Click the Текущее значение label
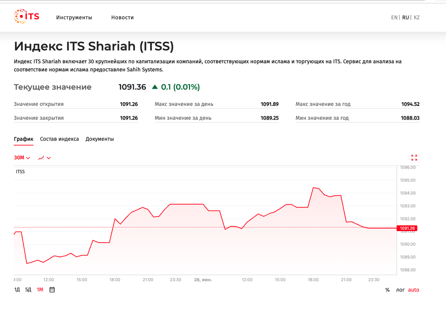 [52, 87]
